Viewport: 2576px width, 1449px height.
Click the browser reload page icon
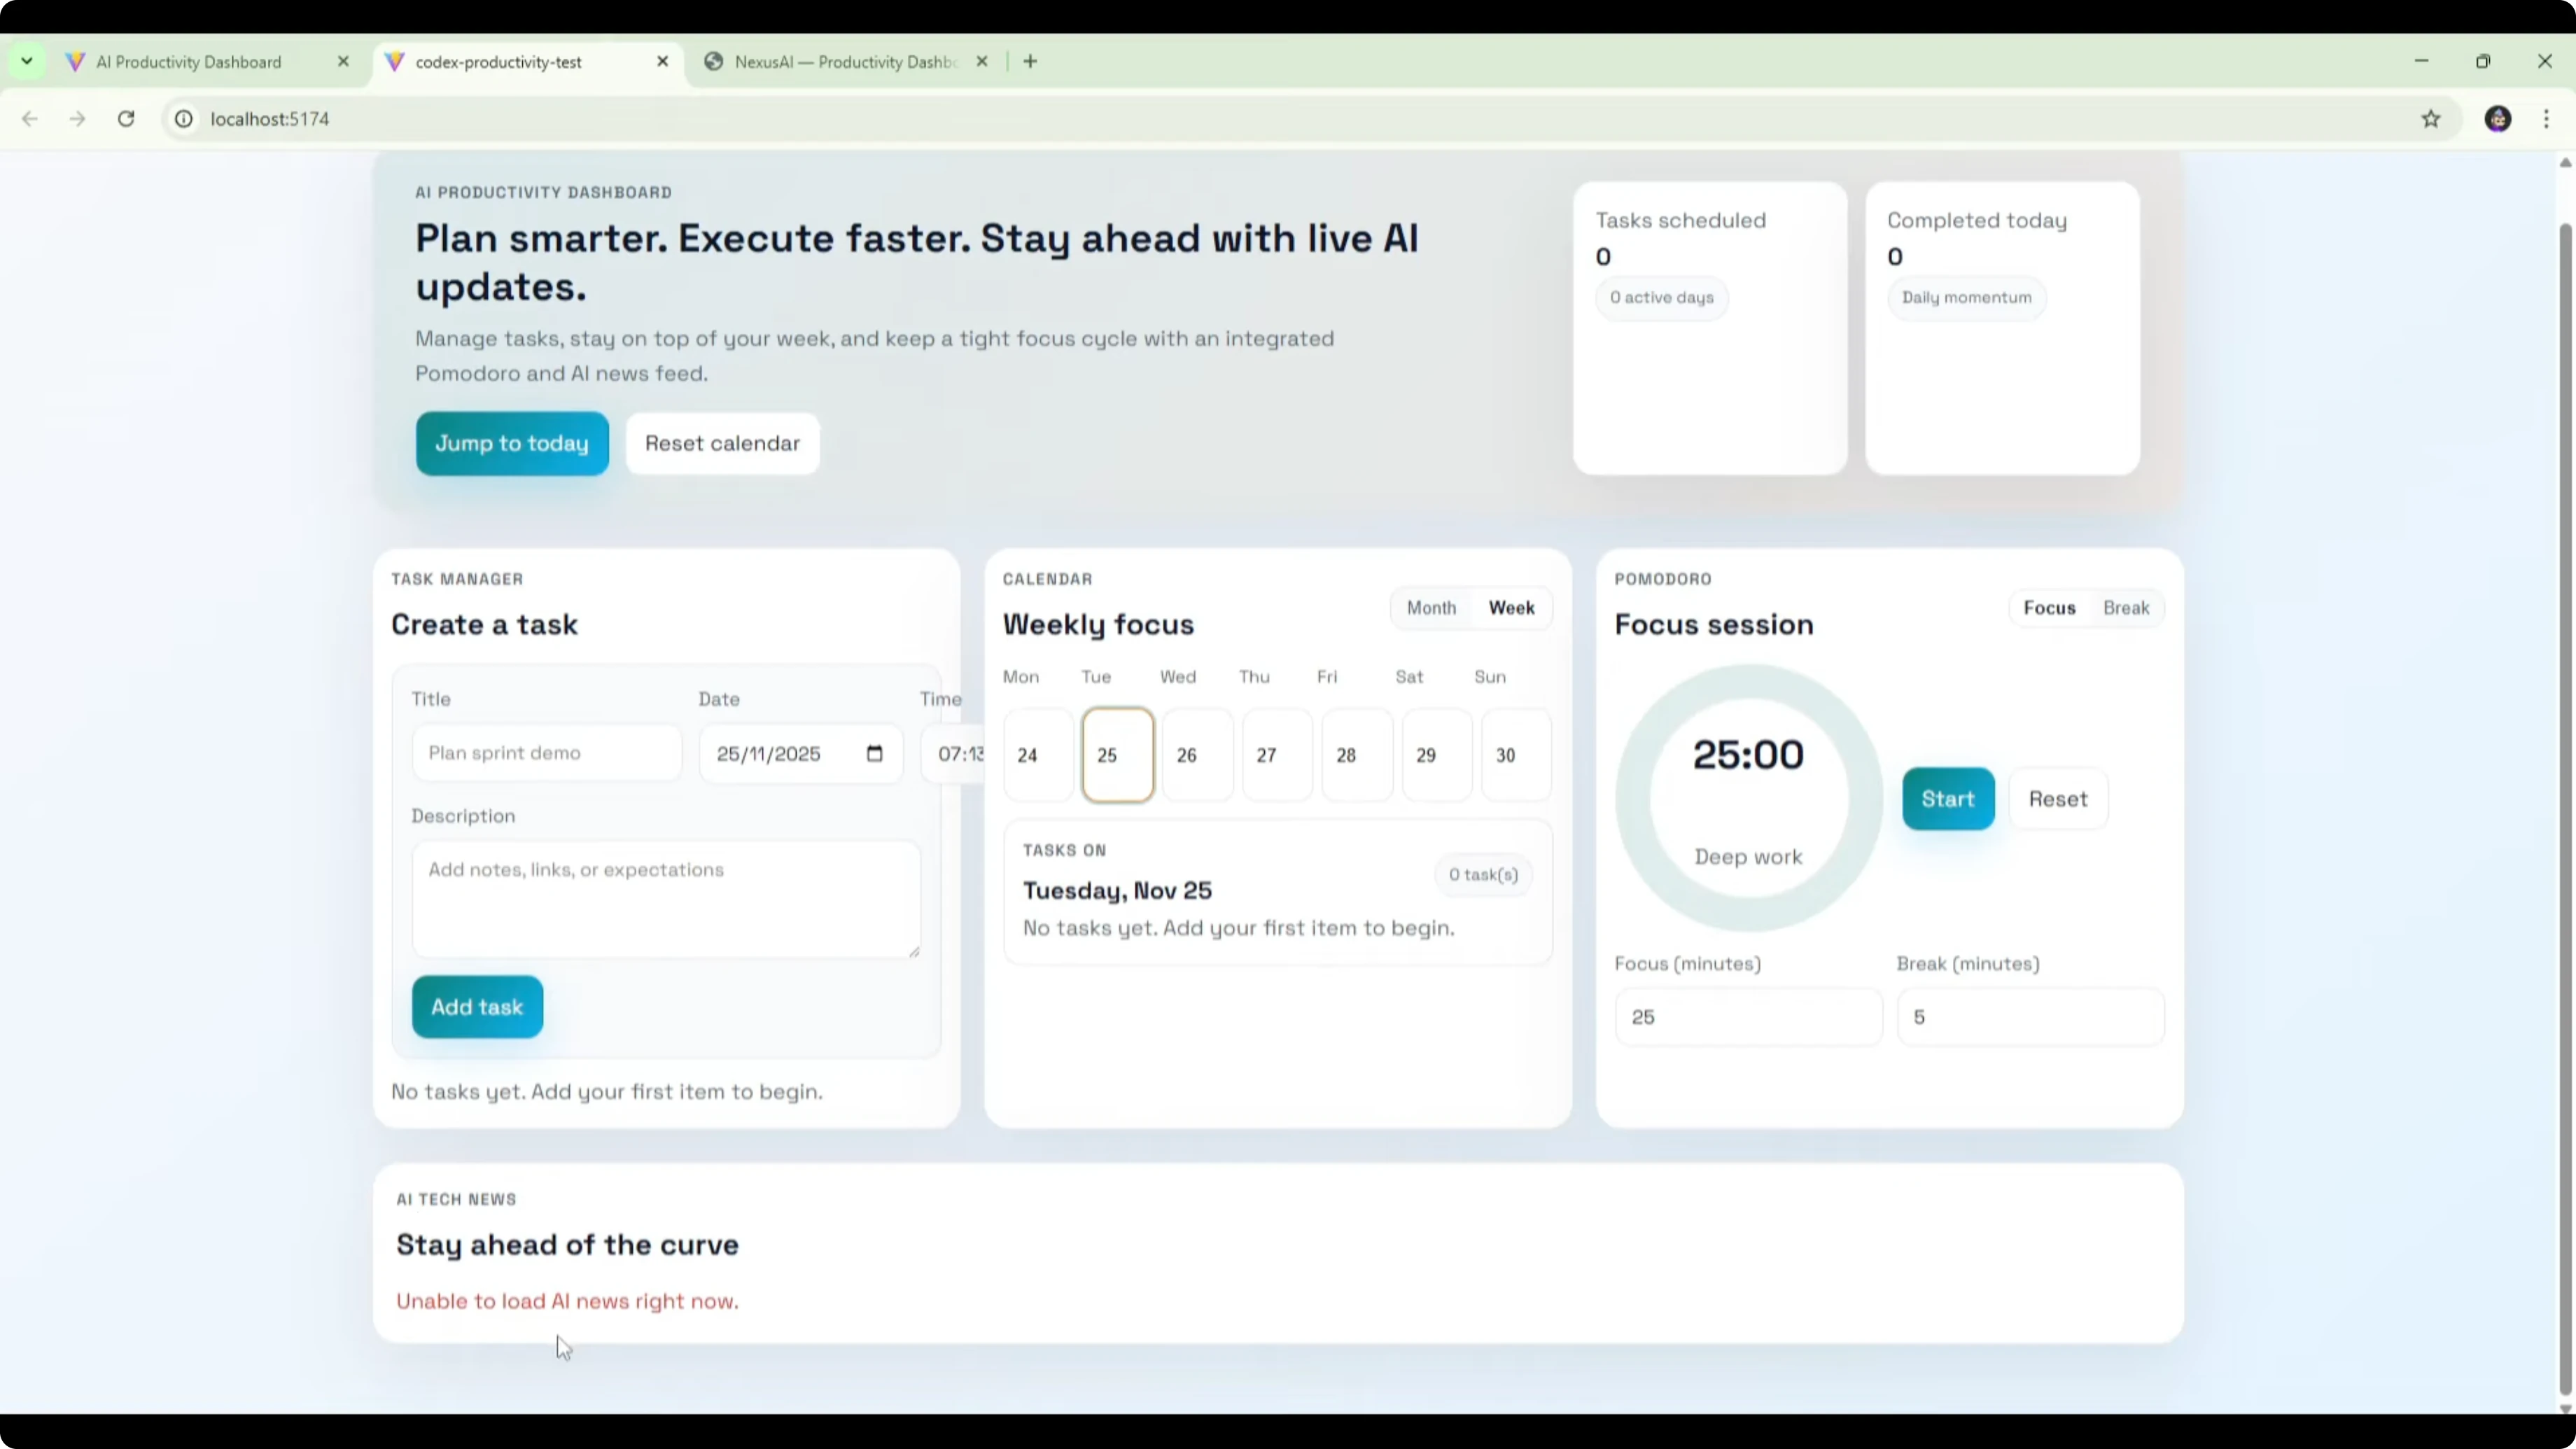tap(126, 119)
